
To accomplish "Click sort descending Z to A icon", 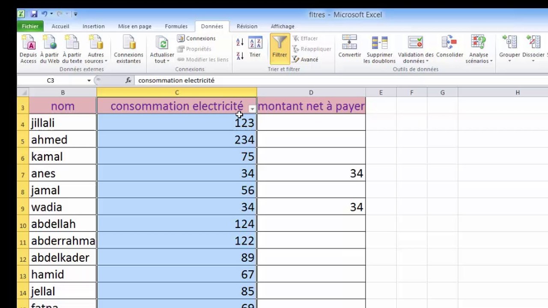I will coord(240,55).
